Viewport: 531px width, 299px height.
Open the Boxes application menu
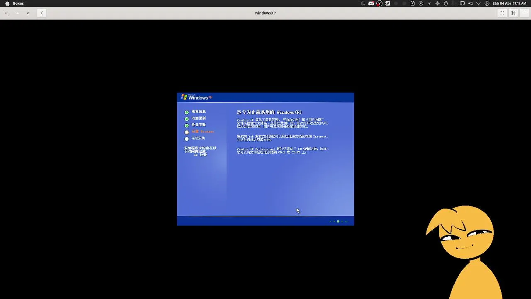tap(18, 3)
